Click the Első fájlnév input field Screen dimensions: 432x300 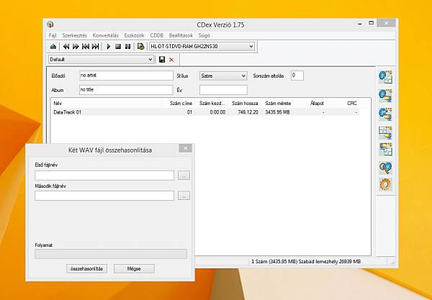tap(104, 176)
